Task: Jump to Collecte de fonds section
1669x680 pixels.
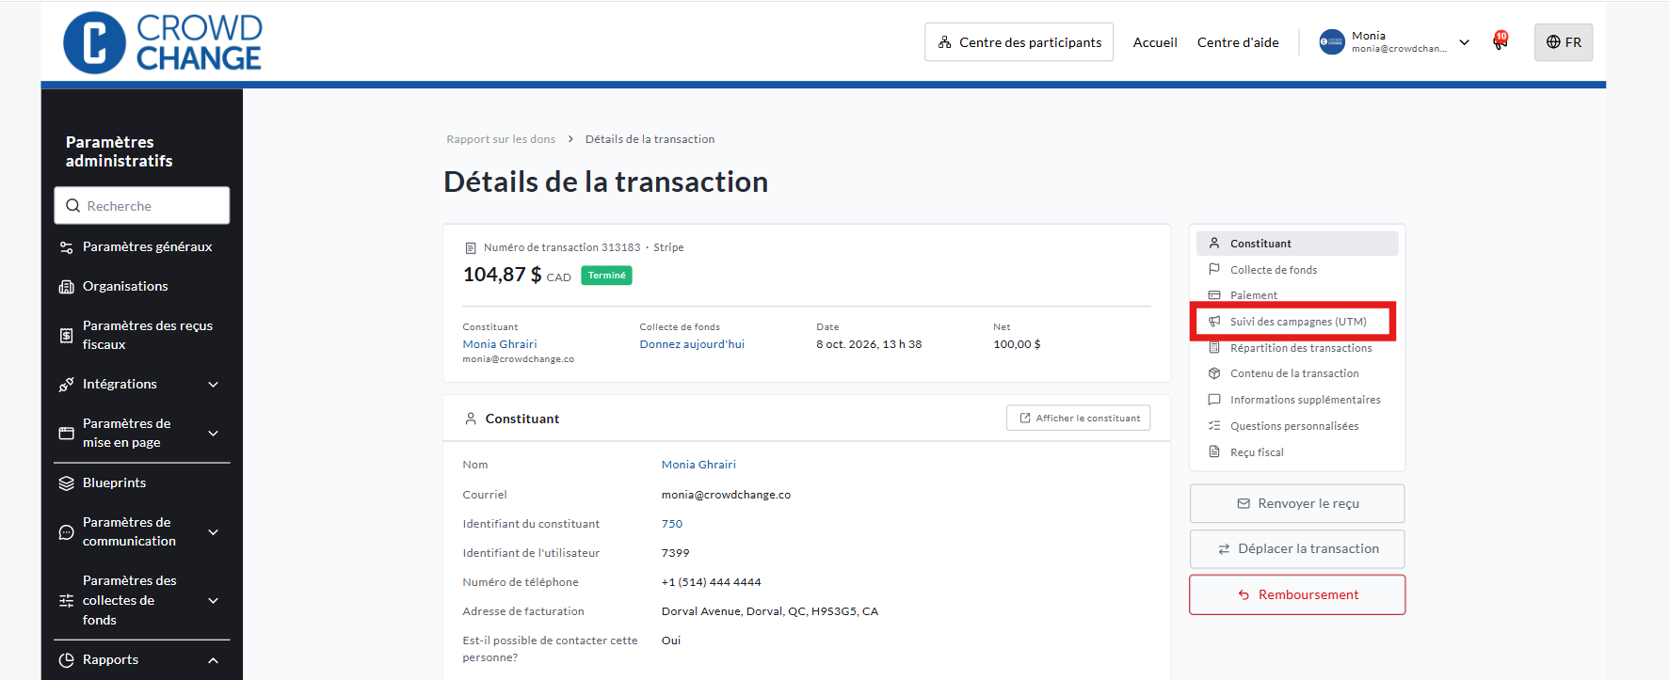Action: tap(1297, 270)
